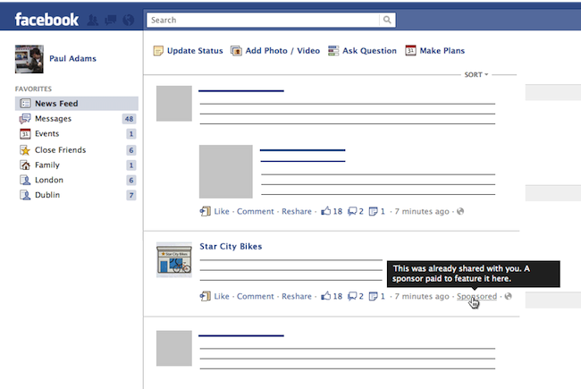Viewport: 581px width, 389px height.
Task: Open notifications globe icon in header
Action: coord(128,20)
